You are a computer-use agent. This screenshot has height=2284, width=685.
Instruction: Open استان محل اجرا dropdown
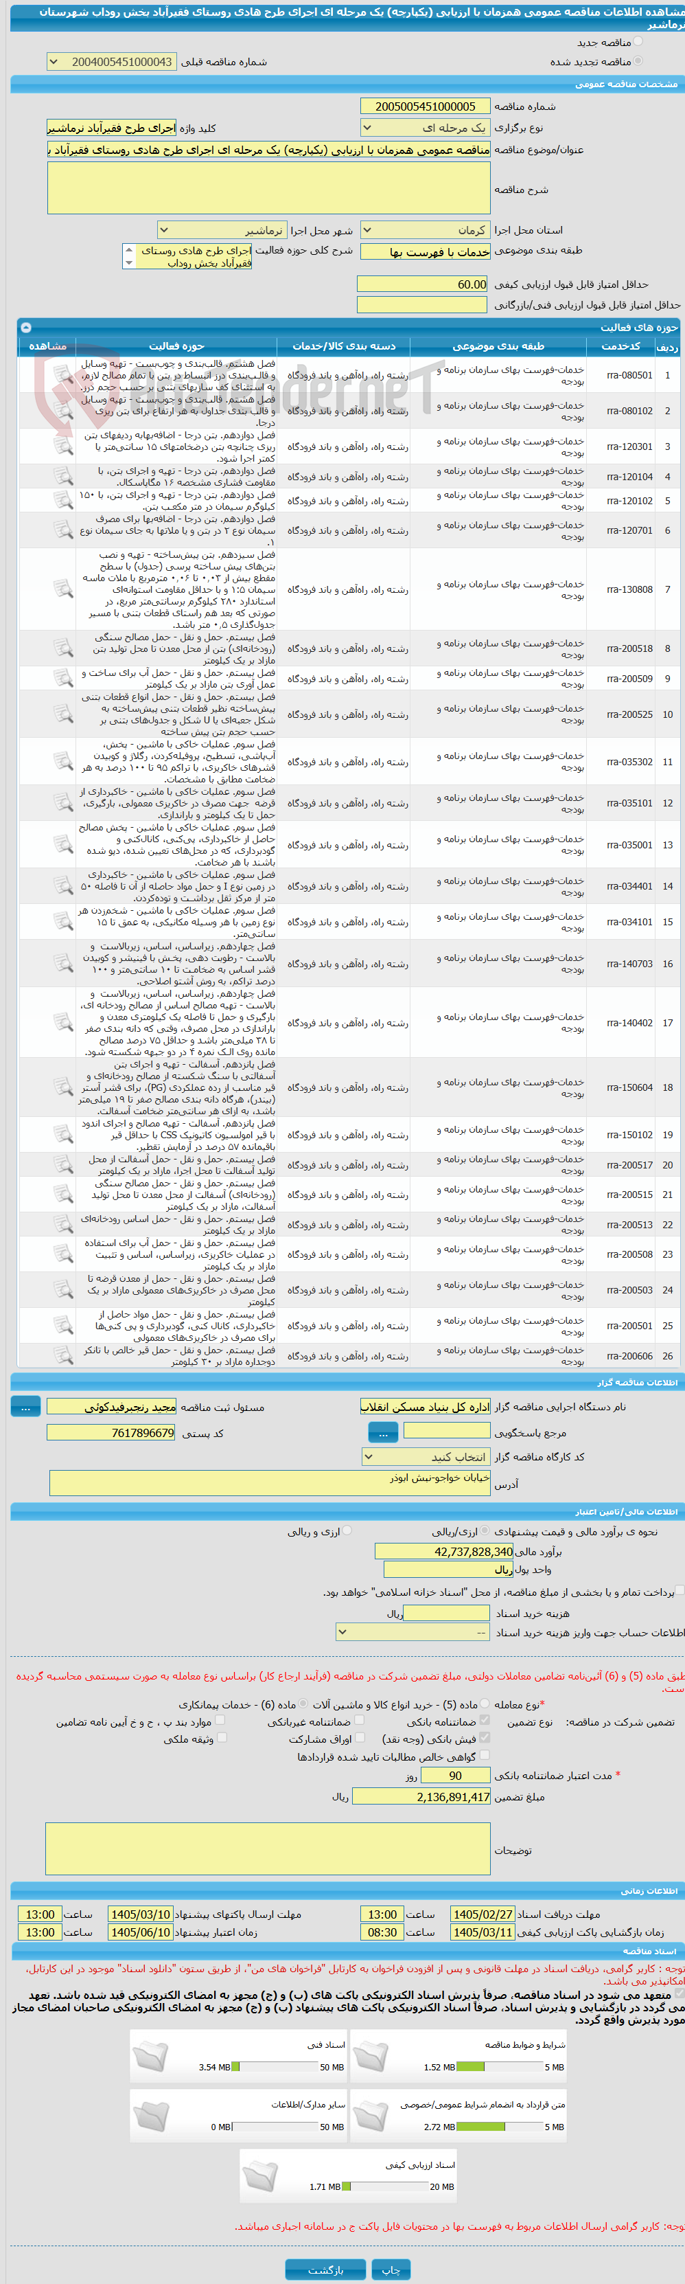(426, 229)
